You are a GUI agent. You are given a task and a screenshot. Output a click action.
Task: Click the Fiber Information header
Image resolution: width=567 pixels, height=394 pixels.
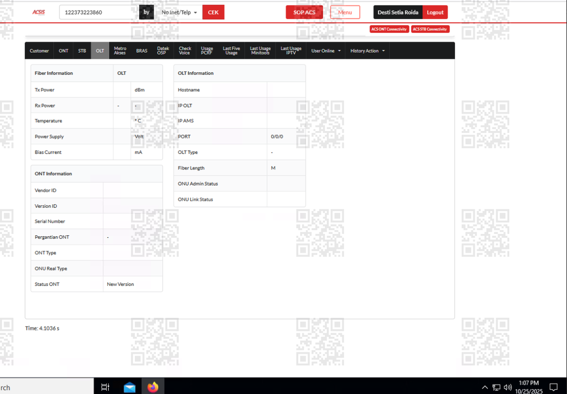pyautogui.click(x=54, y=73)
